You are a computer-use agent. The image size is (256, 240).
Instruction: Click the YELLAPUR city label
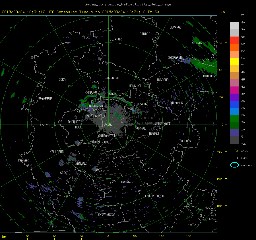(57, 152)
